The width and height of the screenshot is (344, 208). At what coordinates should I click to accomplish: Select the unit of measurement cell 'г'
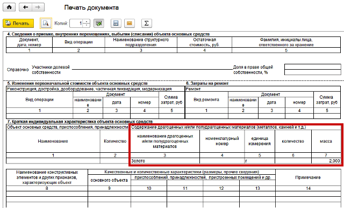coord(260,161)
